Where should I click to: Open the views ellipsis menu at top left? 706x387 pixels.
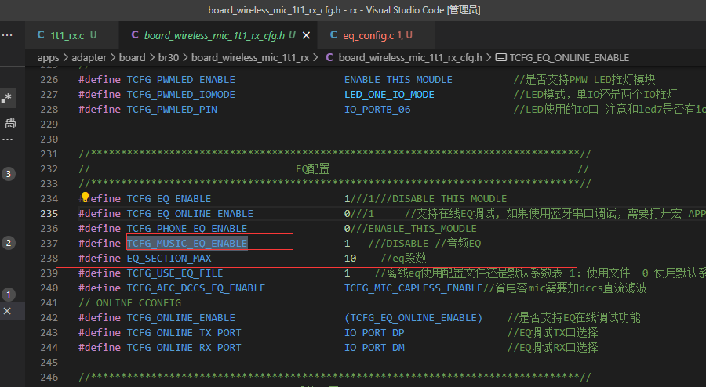7,35
